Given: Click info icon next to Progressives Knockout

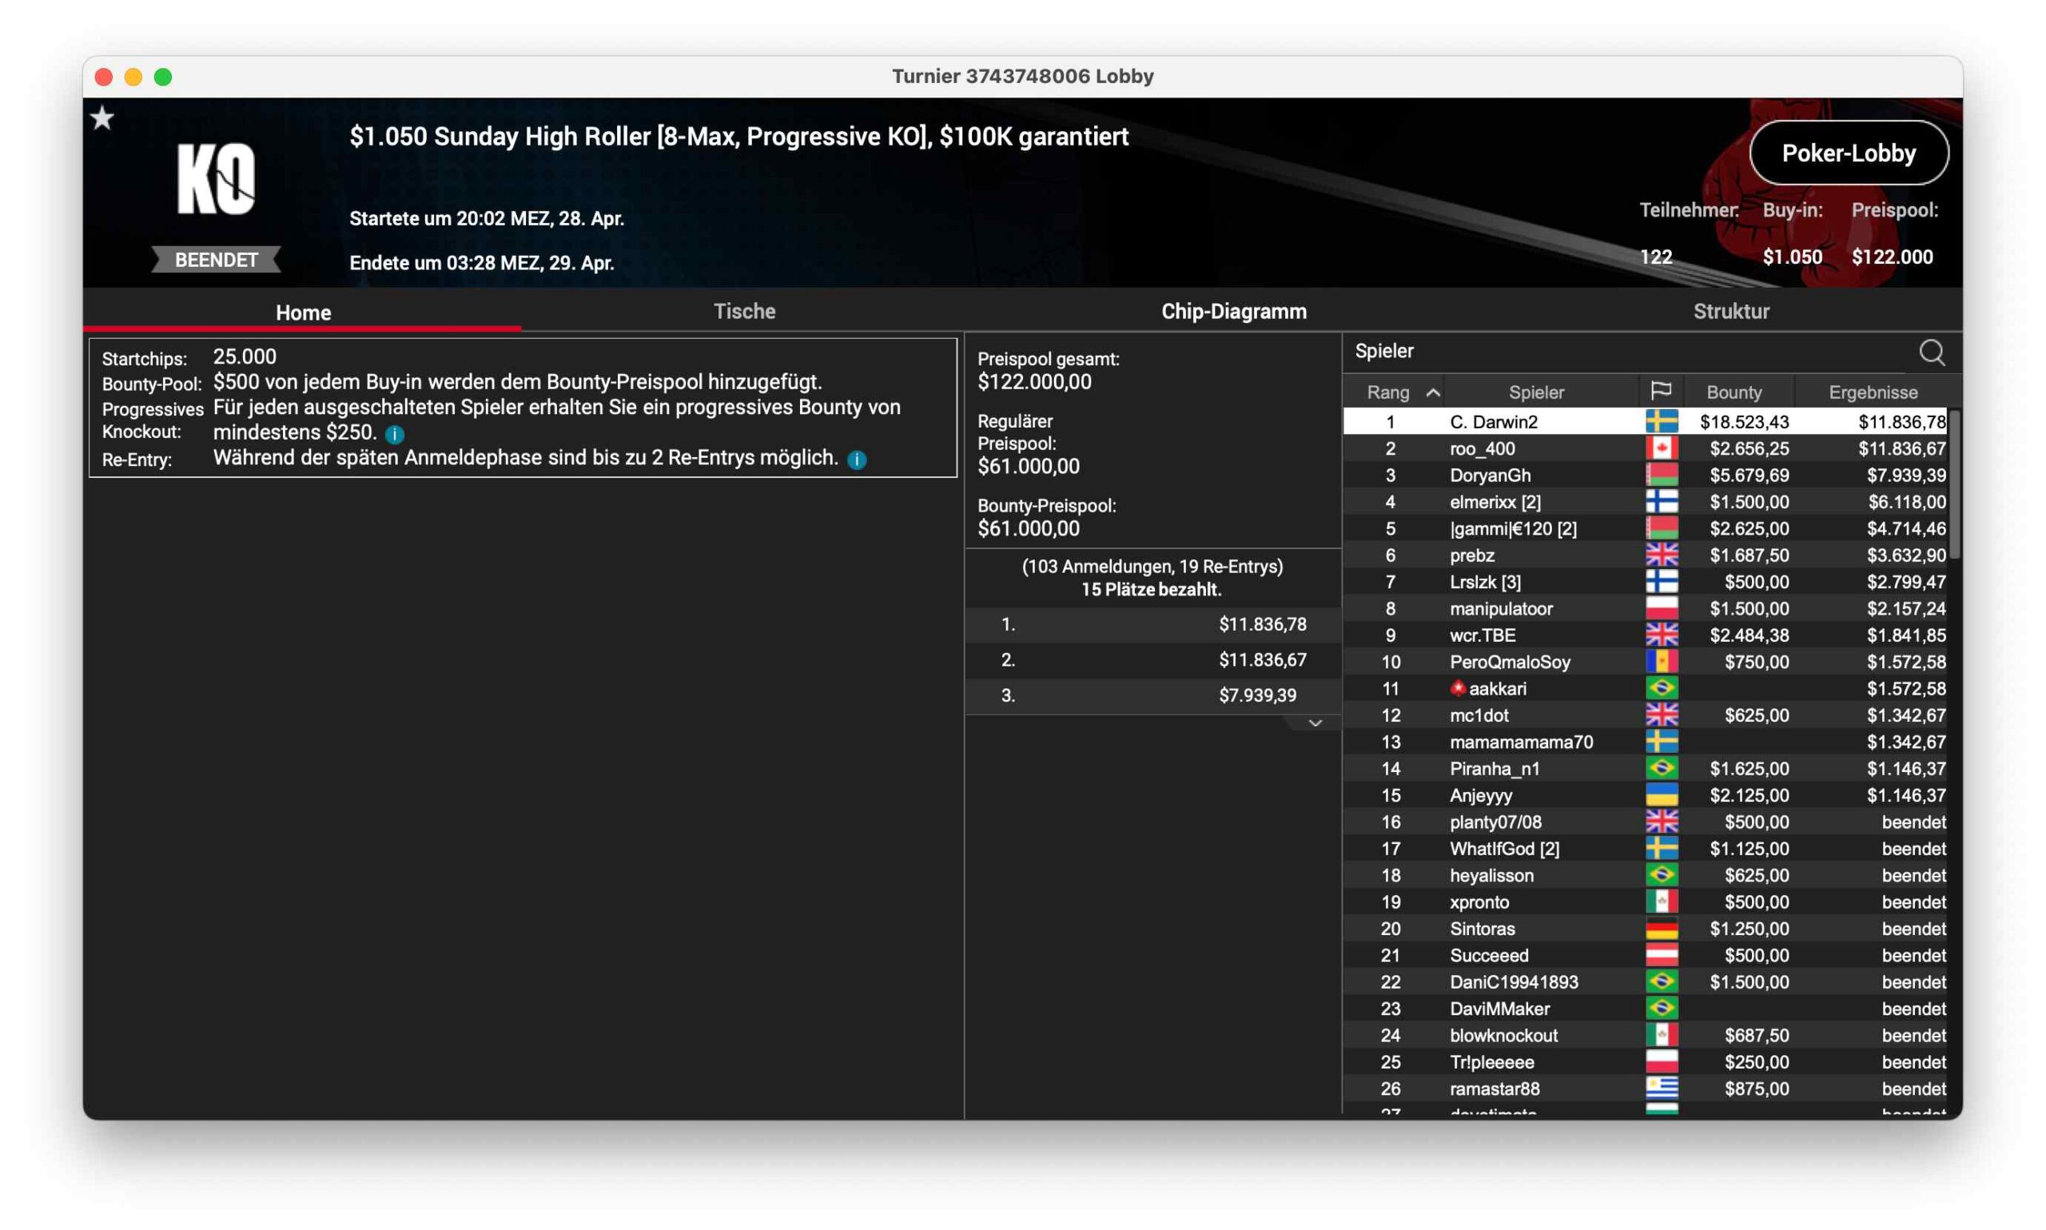Looking at the screenshot, I should (x=396, y=434).
